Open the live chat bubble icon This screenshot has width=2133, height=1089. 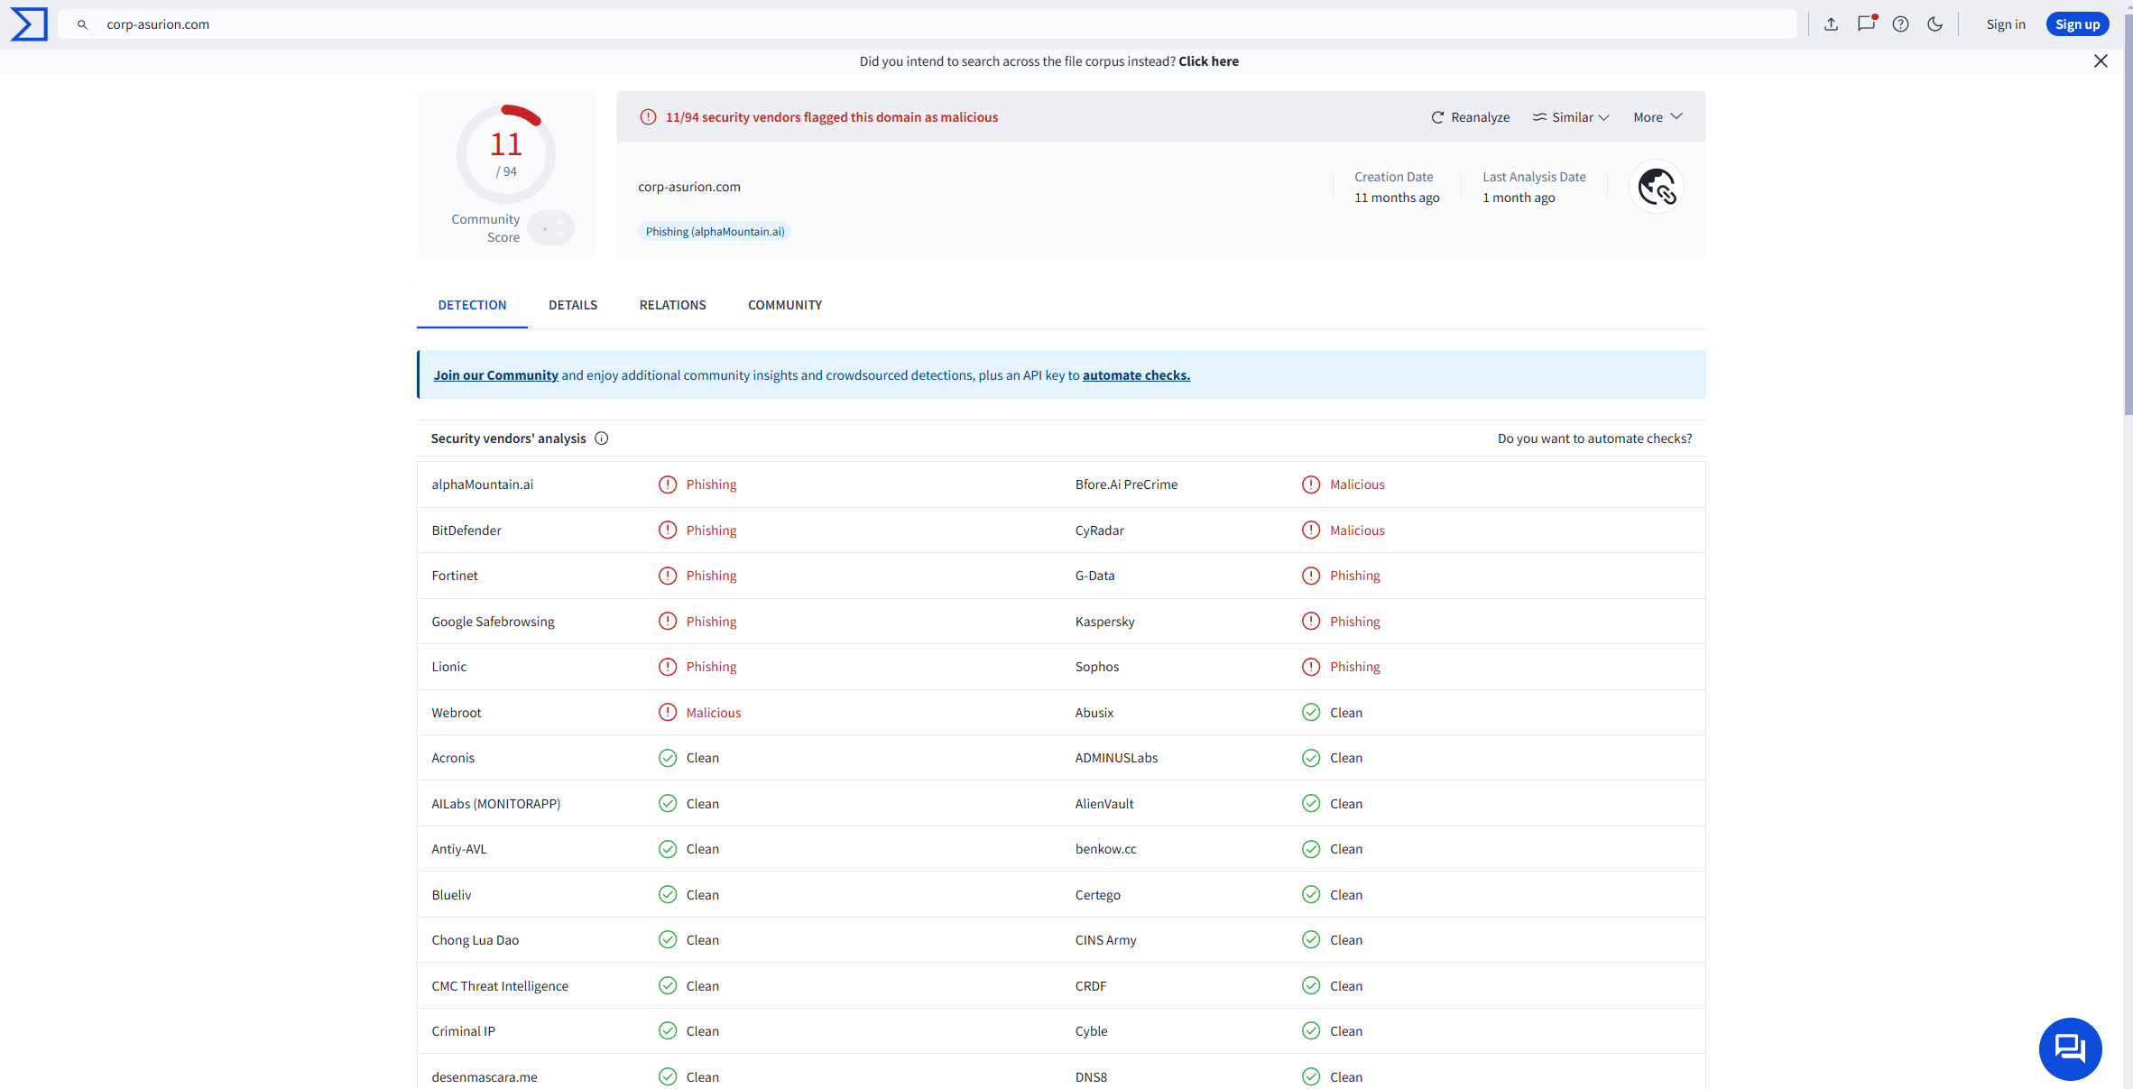pos(2070,1048)
